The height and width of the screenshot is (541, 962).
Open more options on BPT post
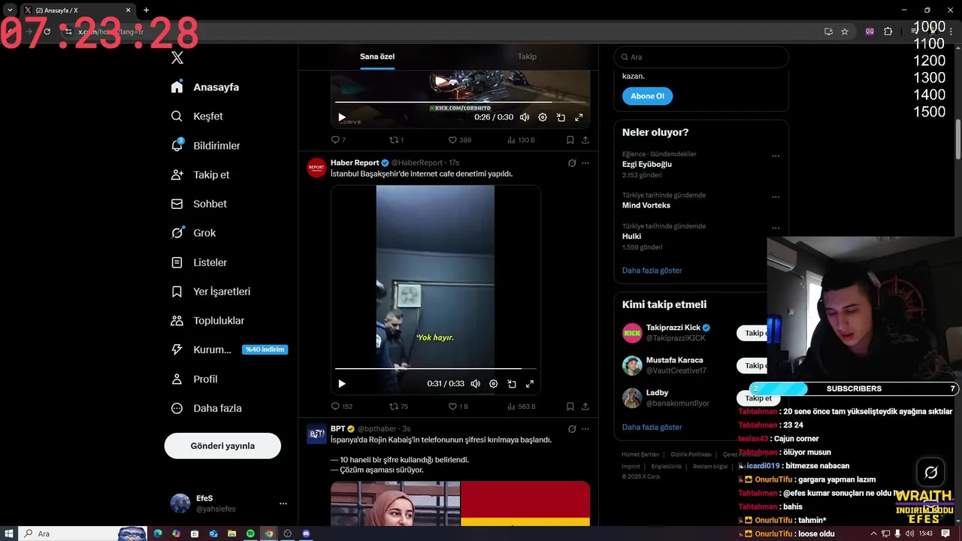click(585, 429)
